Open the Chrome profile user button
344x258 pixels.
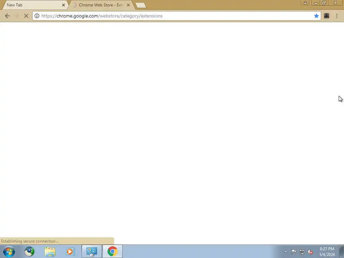click(x=305, y=3)
